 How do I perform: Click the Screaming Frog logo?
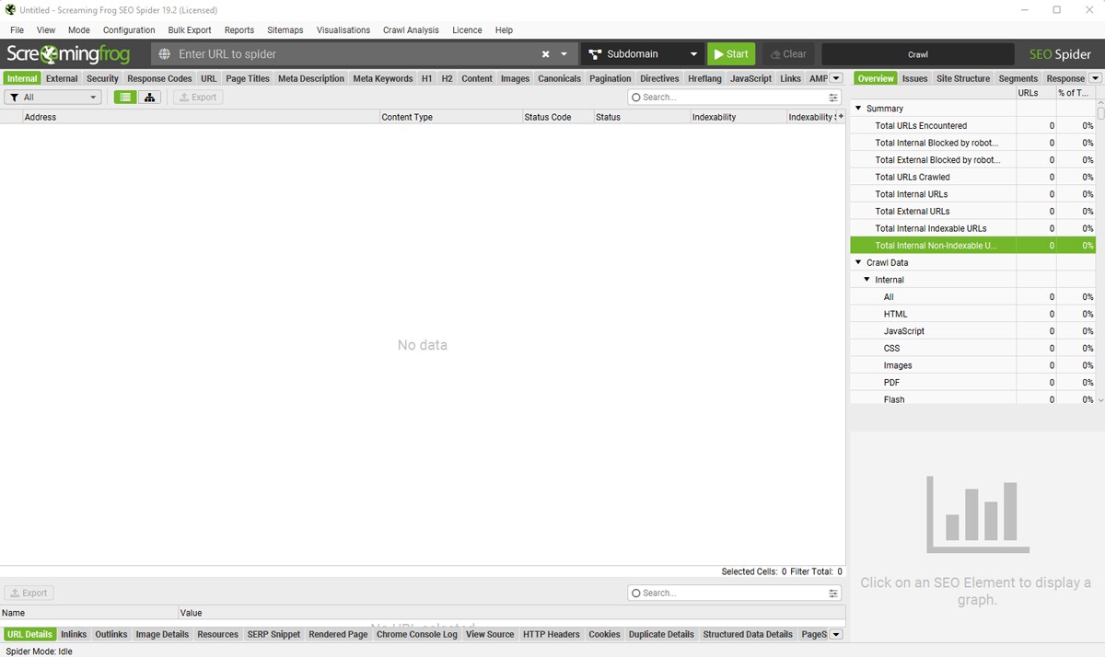click(x=68, y=54)
